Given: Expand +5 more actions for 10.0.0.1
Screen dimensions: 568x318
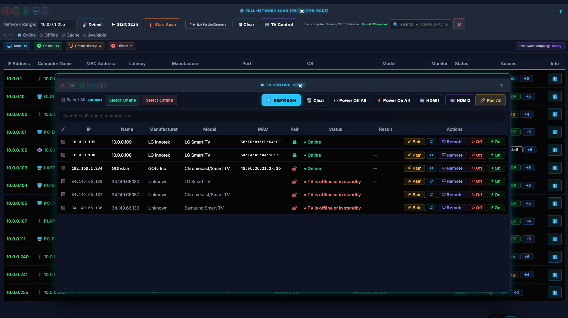Looking at the screenshot, I should click(x=526, y=79).
